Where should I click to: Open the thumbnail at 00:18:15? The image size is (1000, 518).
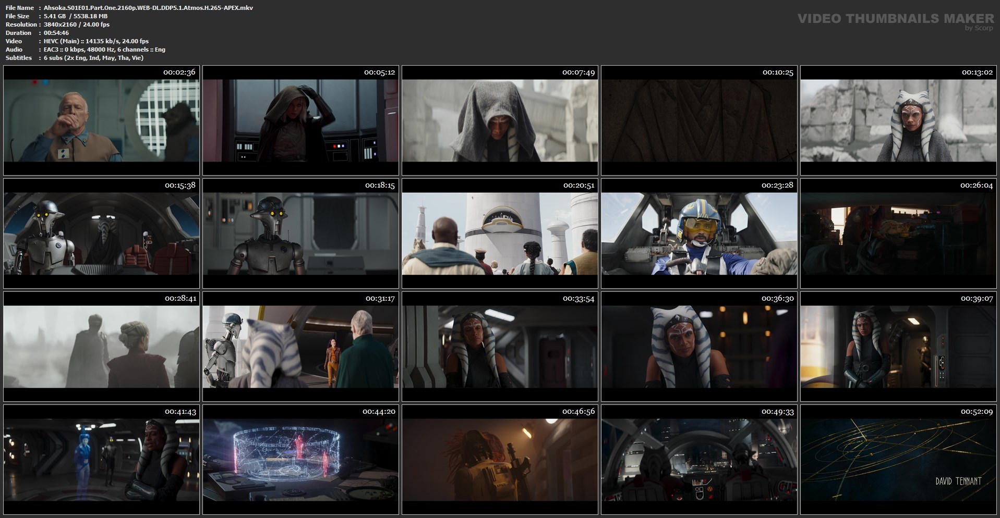(x=300, y=233)
